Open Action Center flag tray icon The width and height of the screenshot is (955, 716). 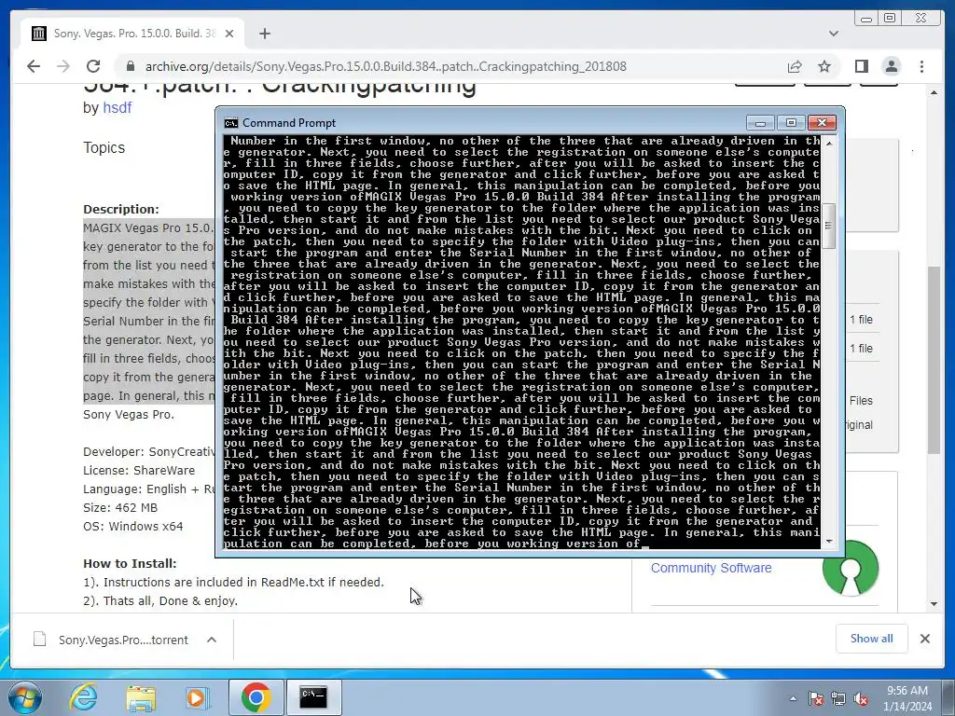coord(817,699)
